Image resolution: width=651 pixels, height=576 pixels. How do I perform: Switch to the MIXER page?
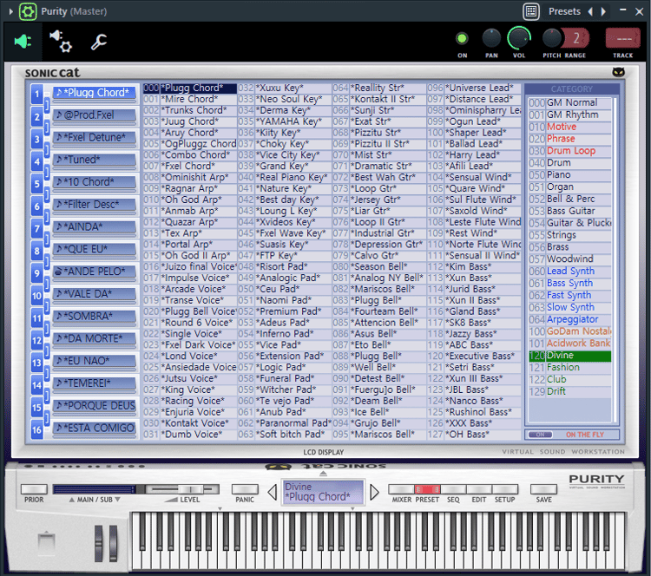click(x=402, y=489)
